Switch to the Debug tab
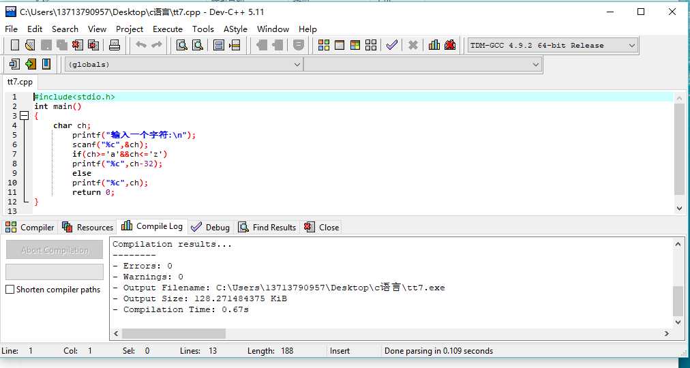 (x=211, y=228)
